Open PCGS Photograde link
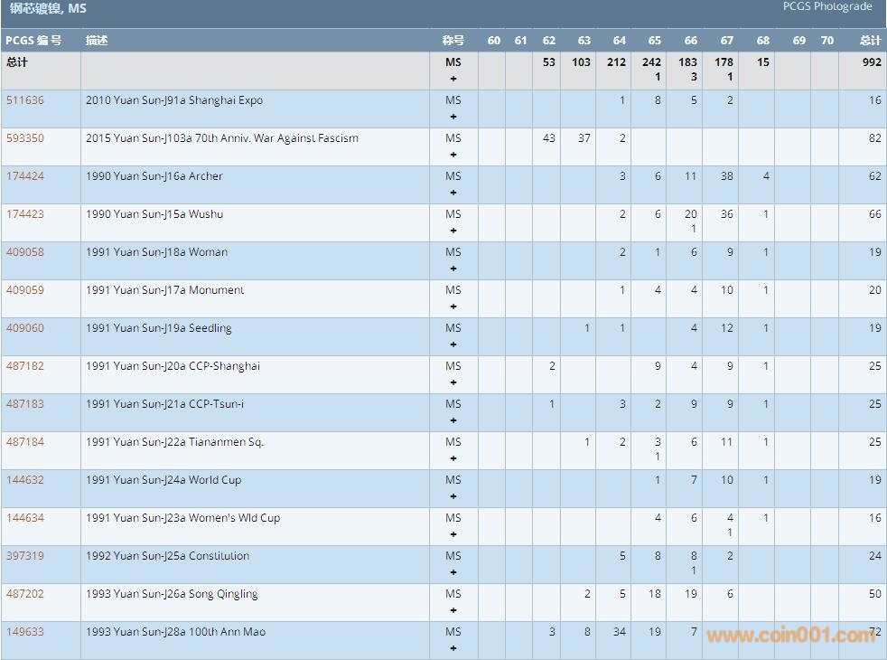The image size is (887, 660). (826, 7)
